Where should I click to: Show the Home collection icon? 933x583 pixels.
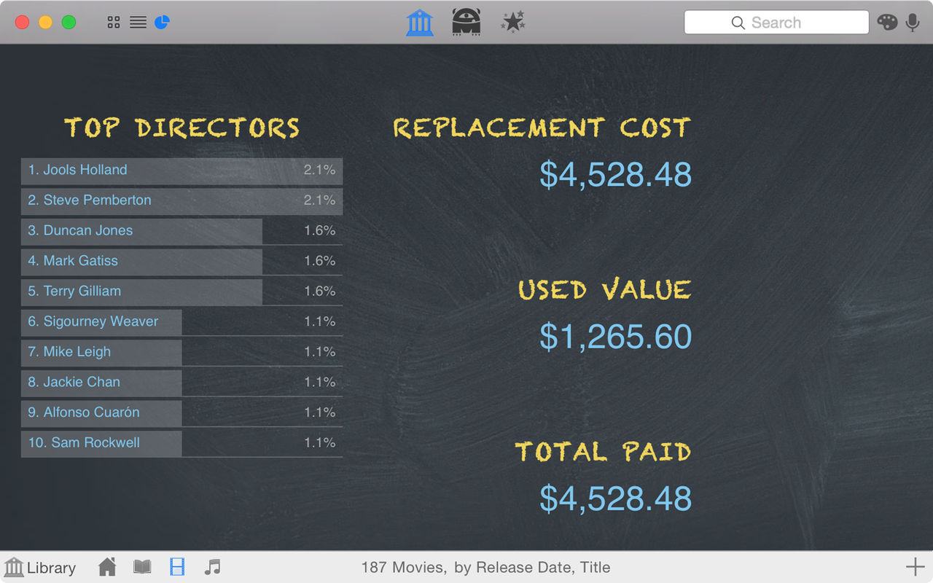[x=107, y=567]
